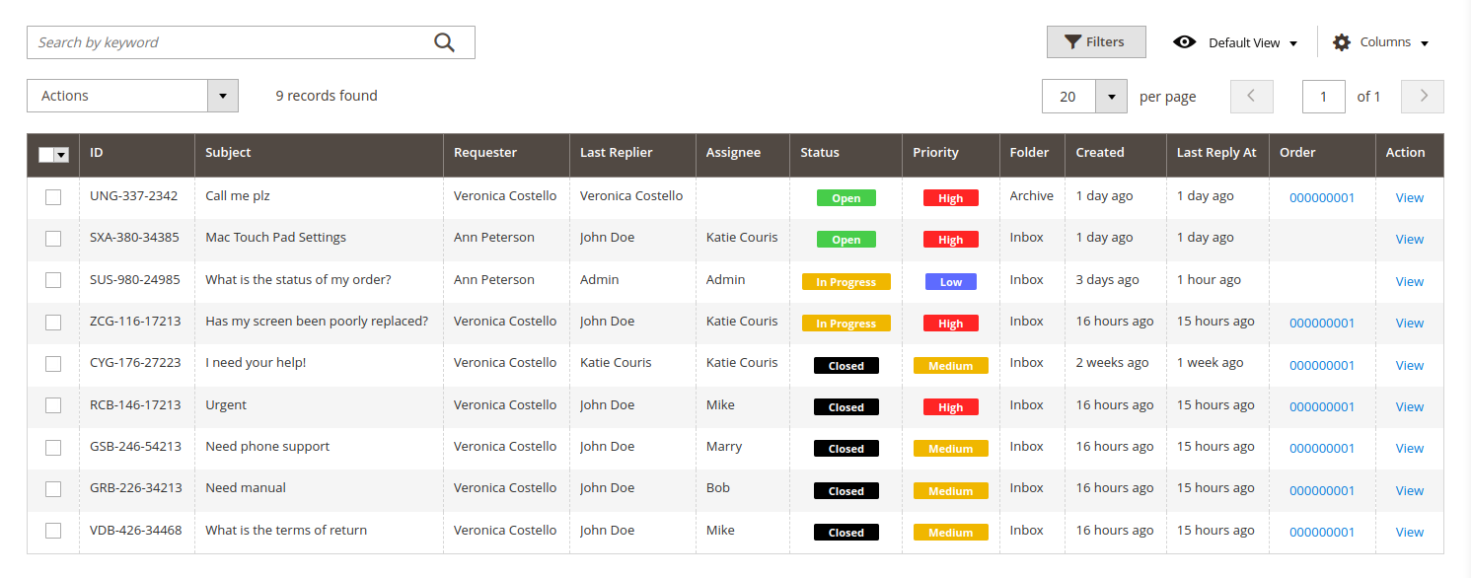This screenshot has width=1471, height=578.
Task: Open the per page count dropdown arrow
Action: tap(1111, 97)
